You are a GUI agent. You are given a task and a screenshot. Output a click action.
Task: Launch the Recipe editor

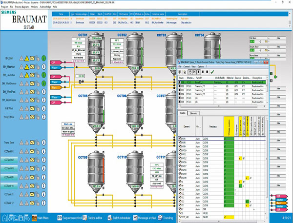92,218
